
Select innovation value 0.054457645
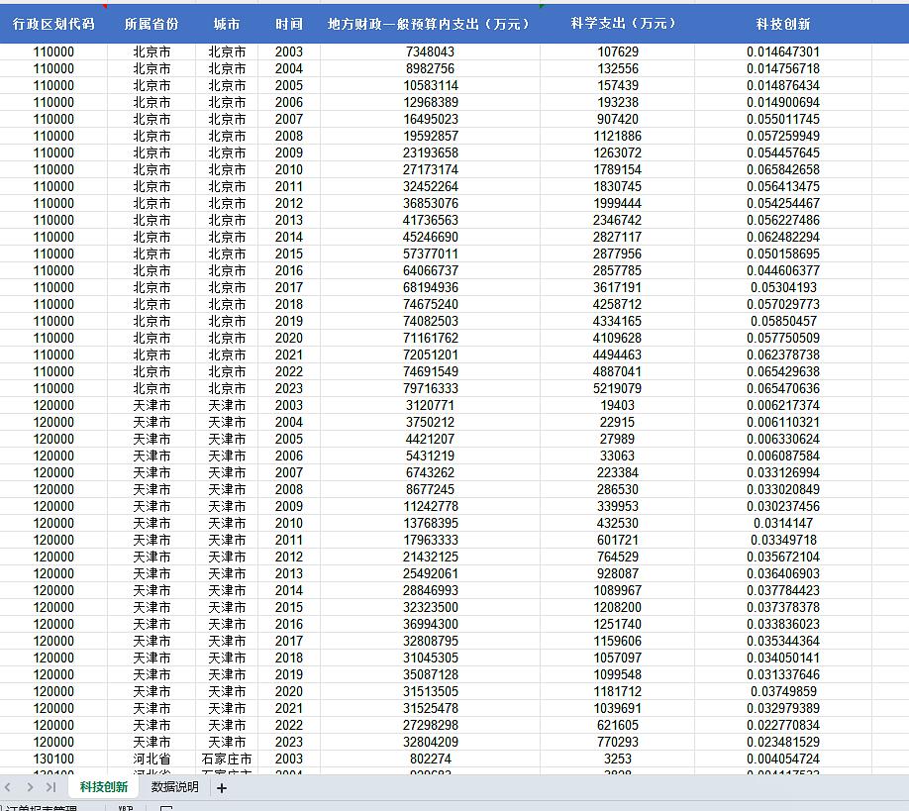[x=783, y=152]
